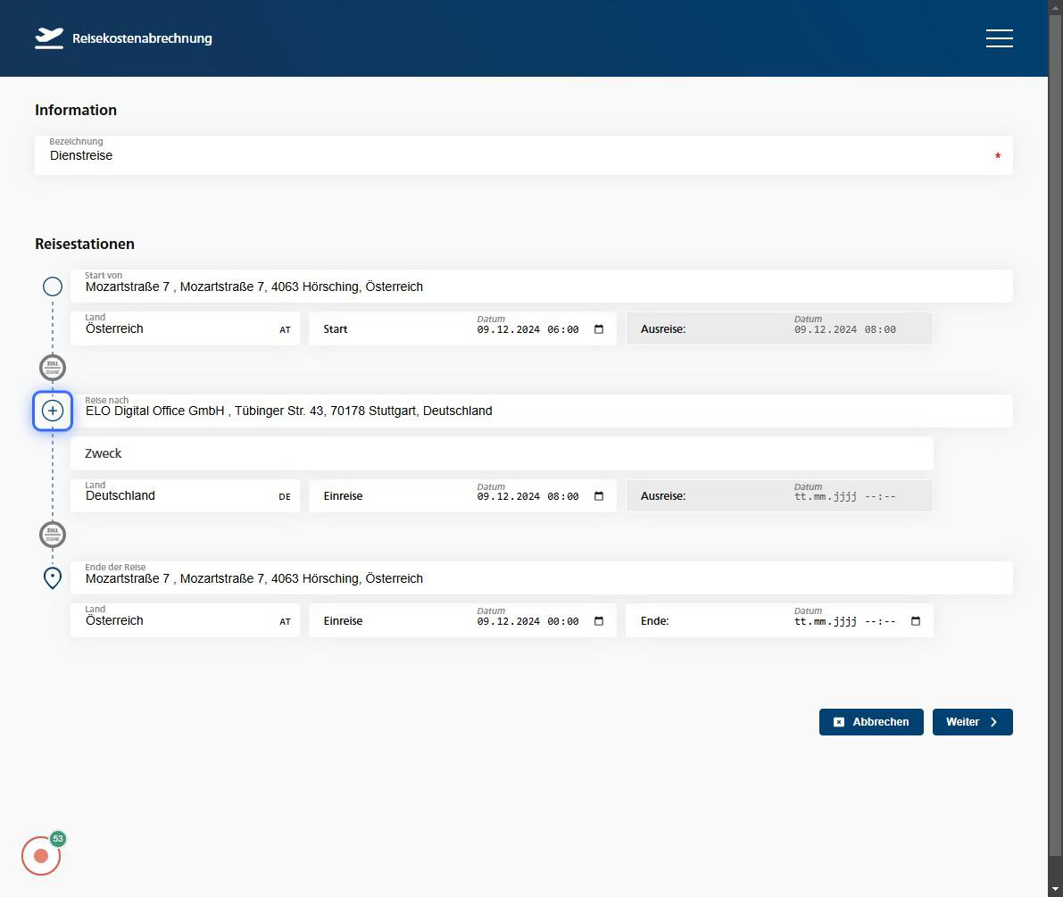Click the end-of-trip location pin icon
Screen dimensions: 1063x897
pyautogui.click(x=53, y=577)
